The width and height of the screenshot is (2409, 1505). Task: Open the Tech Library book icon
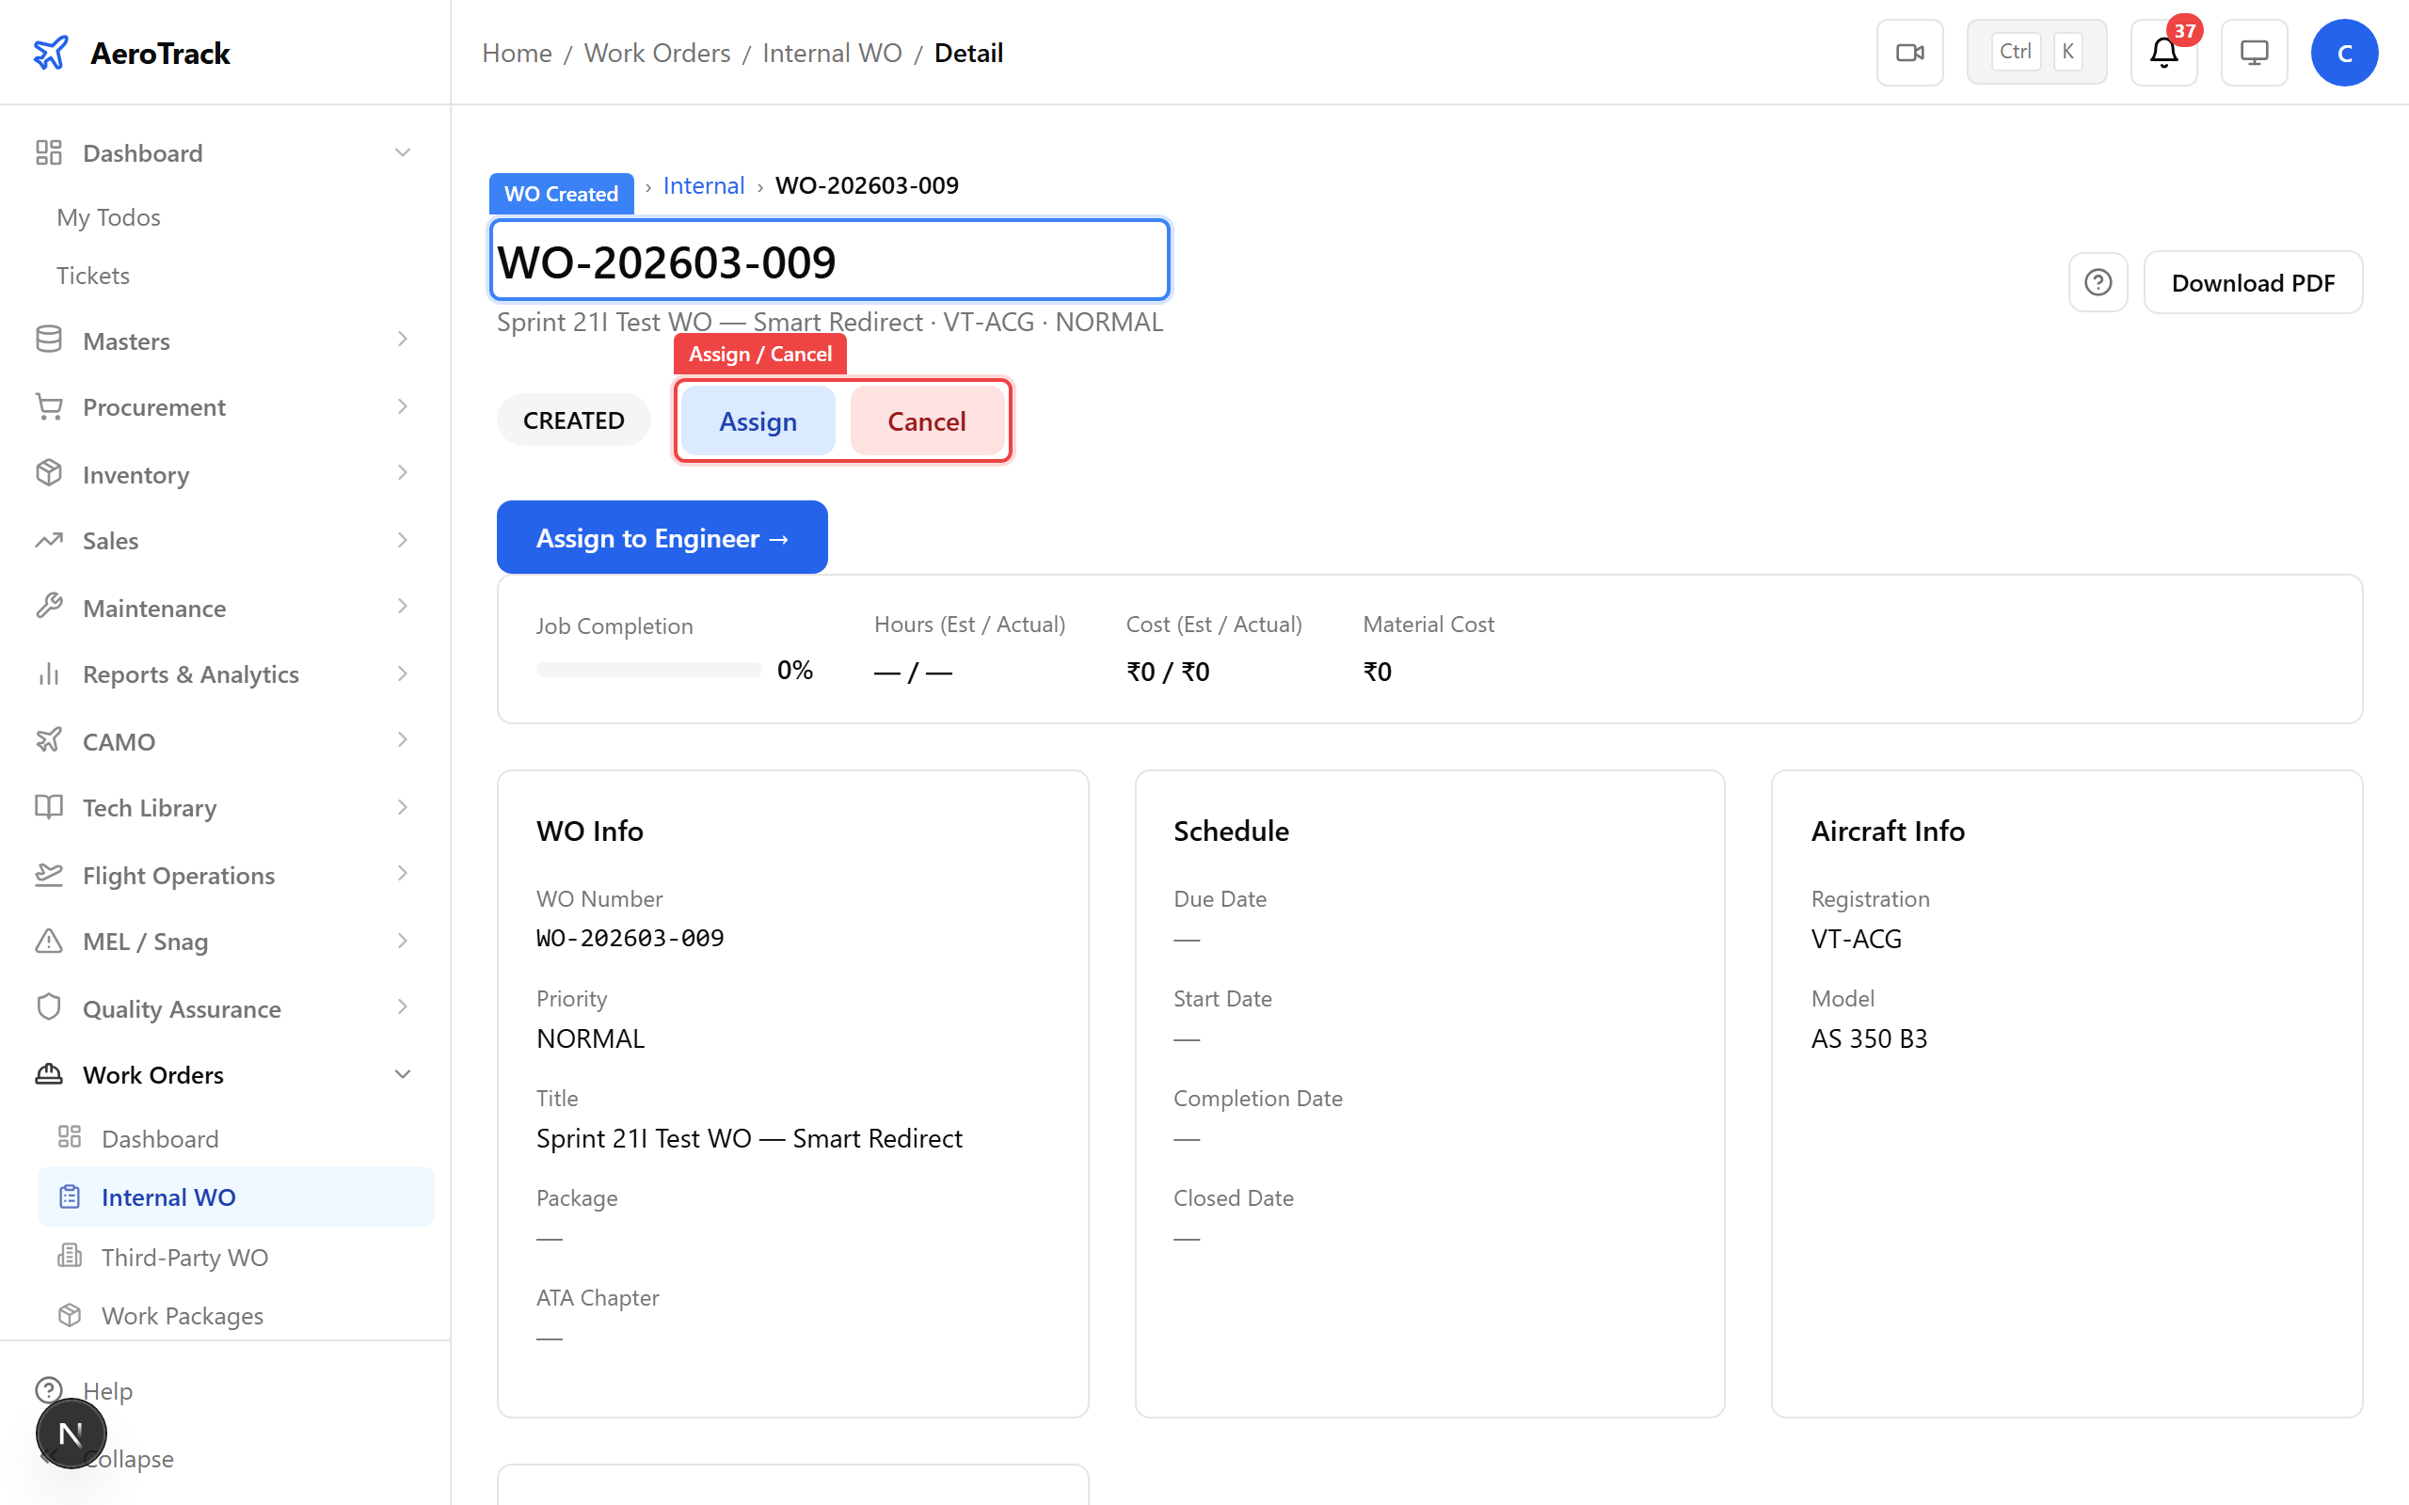point(49,807)
